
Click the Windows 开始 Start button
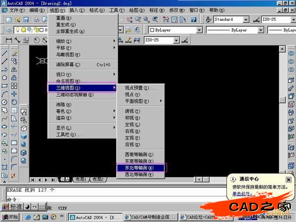tap(10, 217)
